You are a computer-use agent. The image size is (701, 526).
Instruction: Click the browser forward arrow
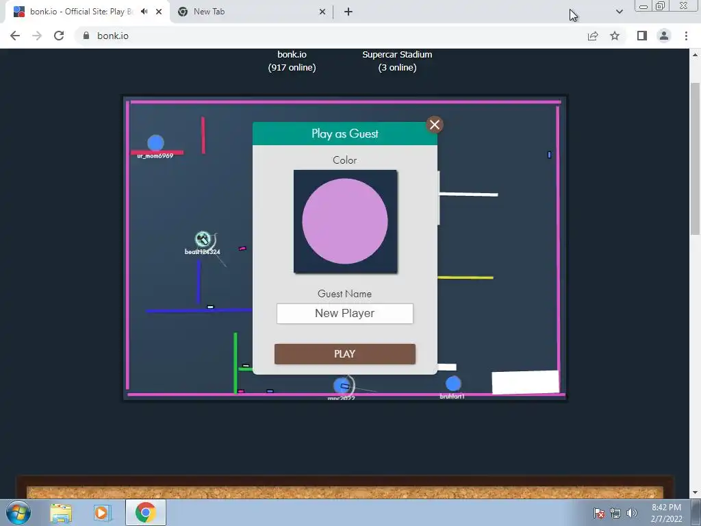37,36
